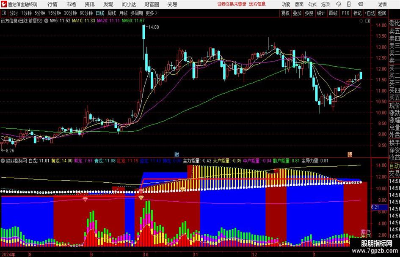Screen dimensions: 400x257
Task: Open the mail envelope icon
Action: coord(361,4)
